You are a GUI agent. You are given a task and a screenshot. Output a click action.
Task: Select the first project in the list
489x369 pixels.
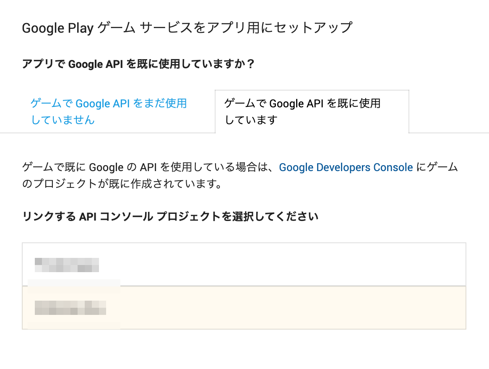[x=244, y=264]
